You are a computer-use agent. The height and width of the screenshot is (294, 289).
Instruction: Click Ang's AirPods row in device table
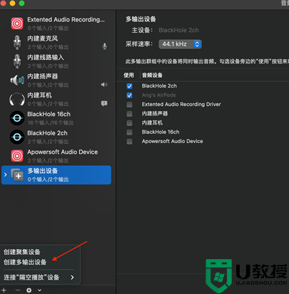(203, 95)
